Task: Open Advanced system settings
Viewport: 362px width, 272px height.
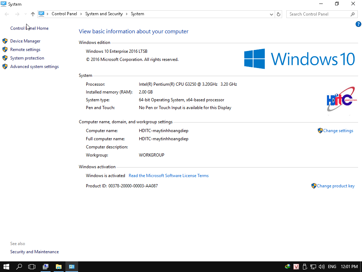Action: [x=34, y=67]
